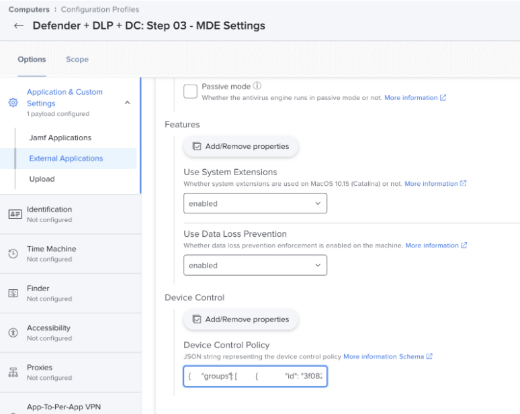Open the Schema link for Device Control Policy
The width and height of the screenshot is (520, 414).
pyautogui.click(x=411, y=356)
